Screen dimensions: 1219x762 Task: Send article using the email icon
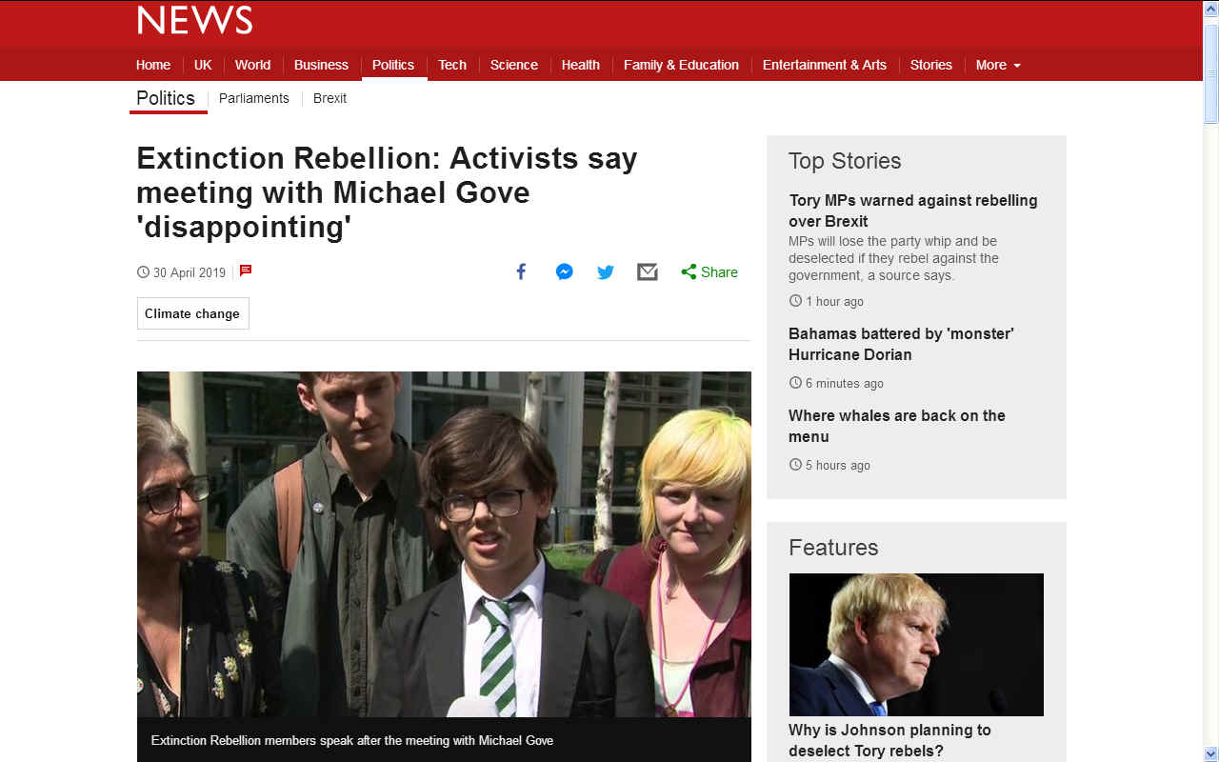648,272
